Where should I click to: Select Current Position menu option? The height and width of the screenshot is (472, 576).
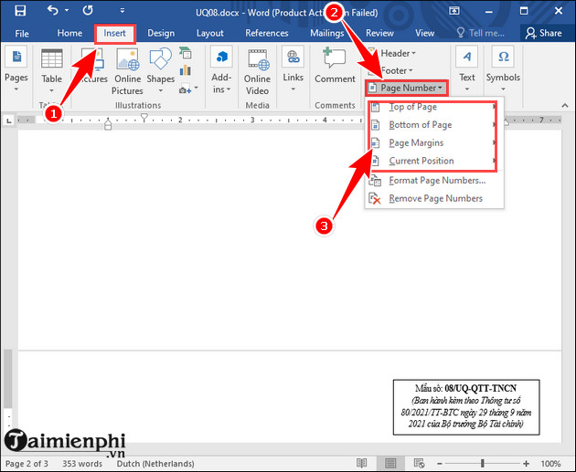click(433, 161)
